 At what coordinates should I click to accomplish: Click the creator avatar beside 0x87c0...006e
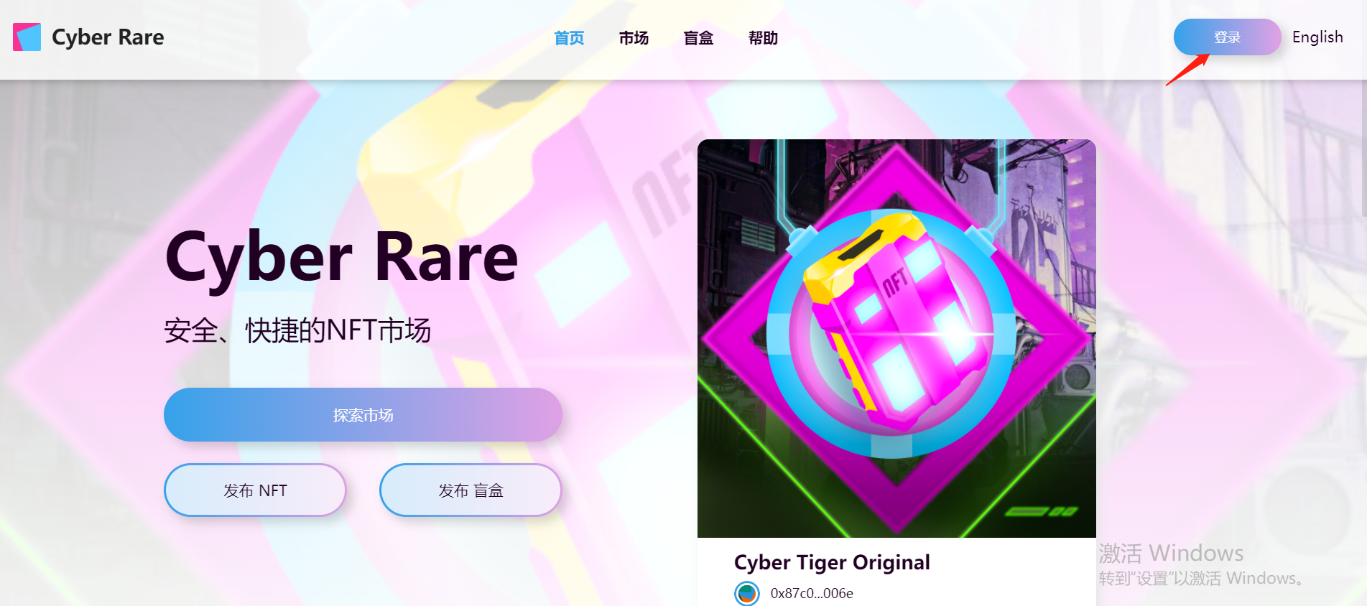747,593
